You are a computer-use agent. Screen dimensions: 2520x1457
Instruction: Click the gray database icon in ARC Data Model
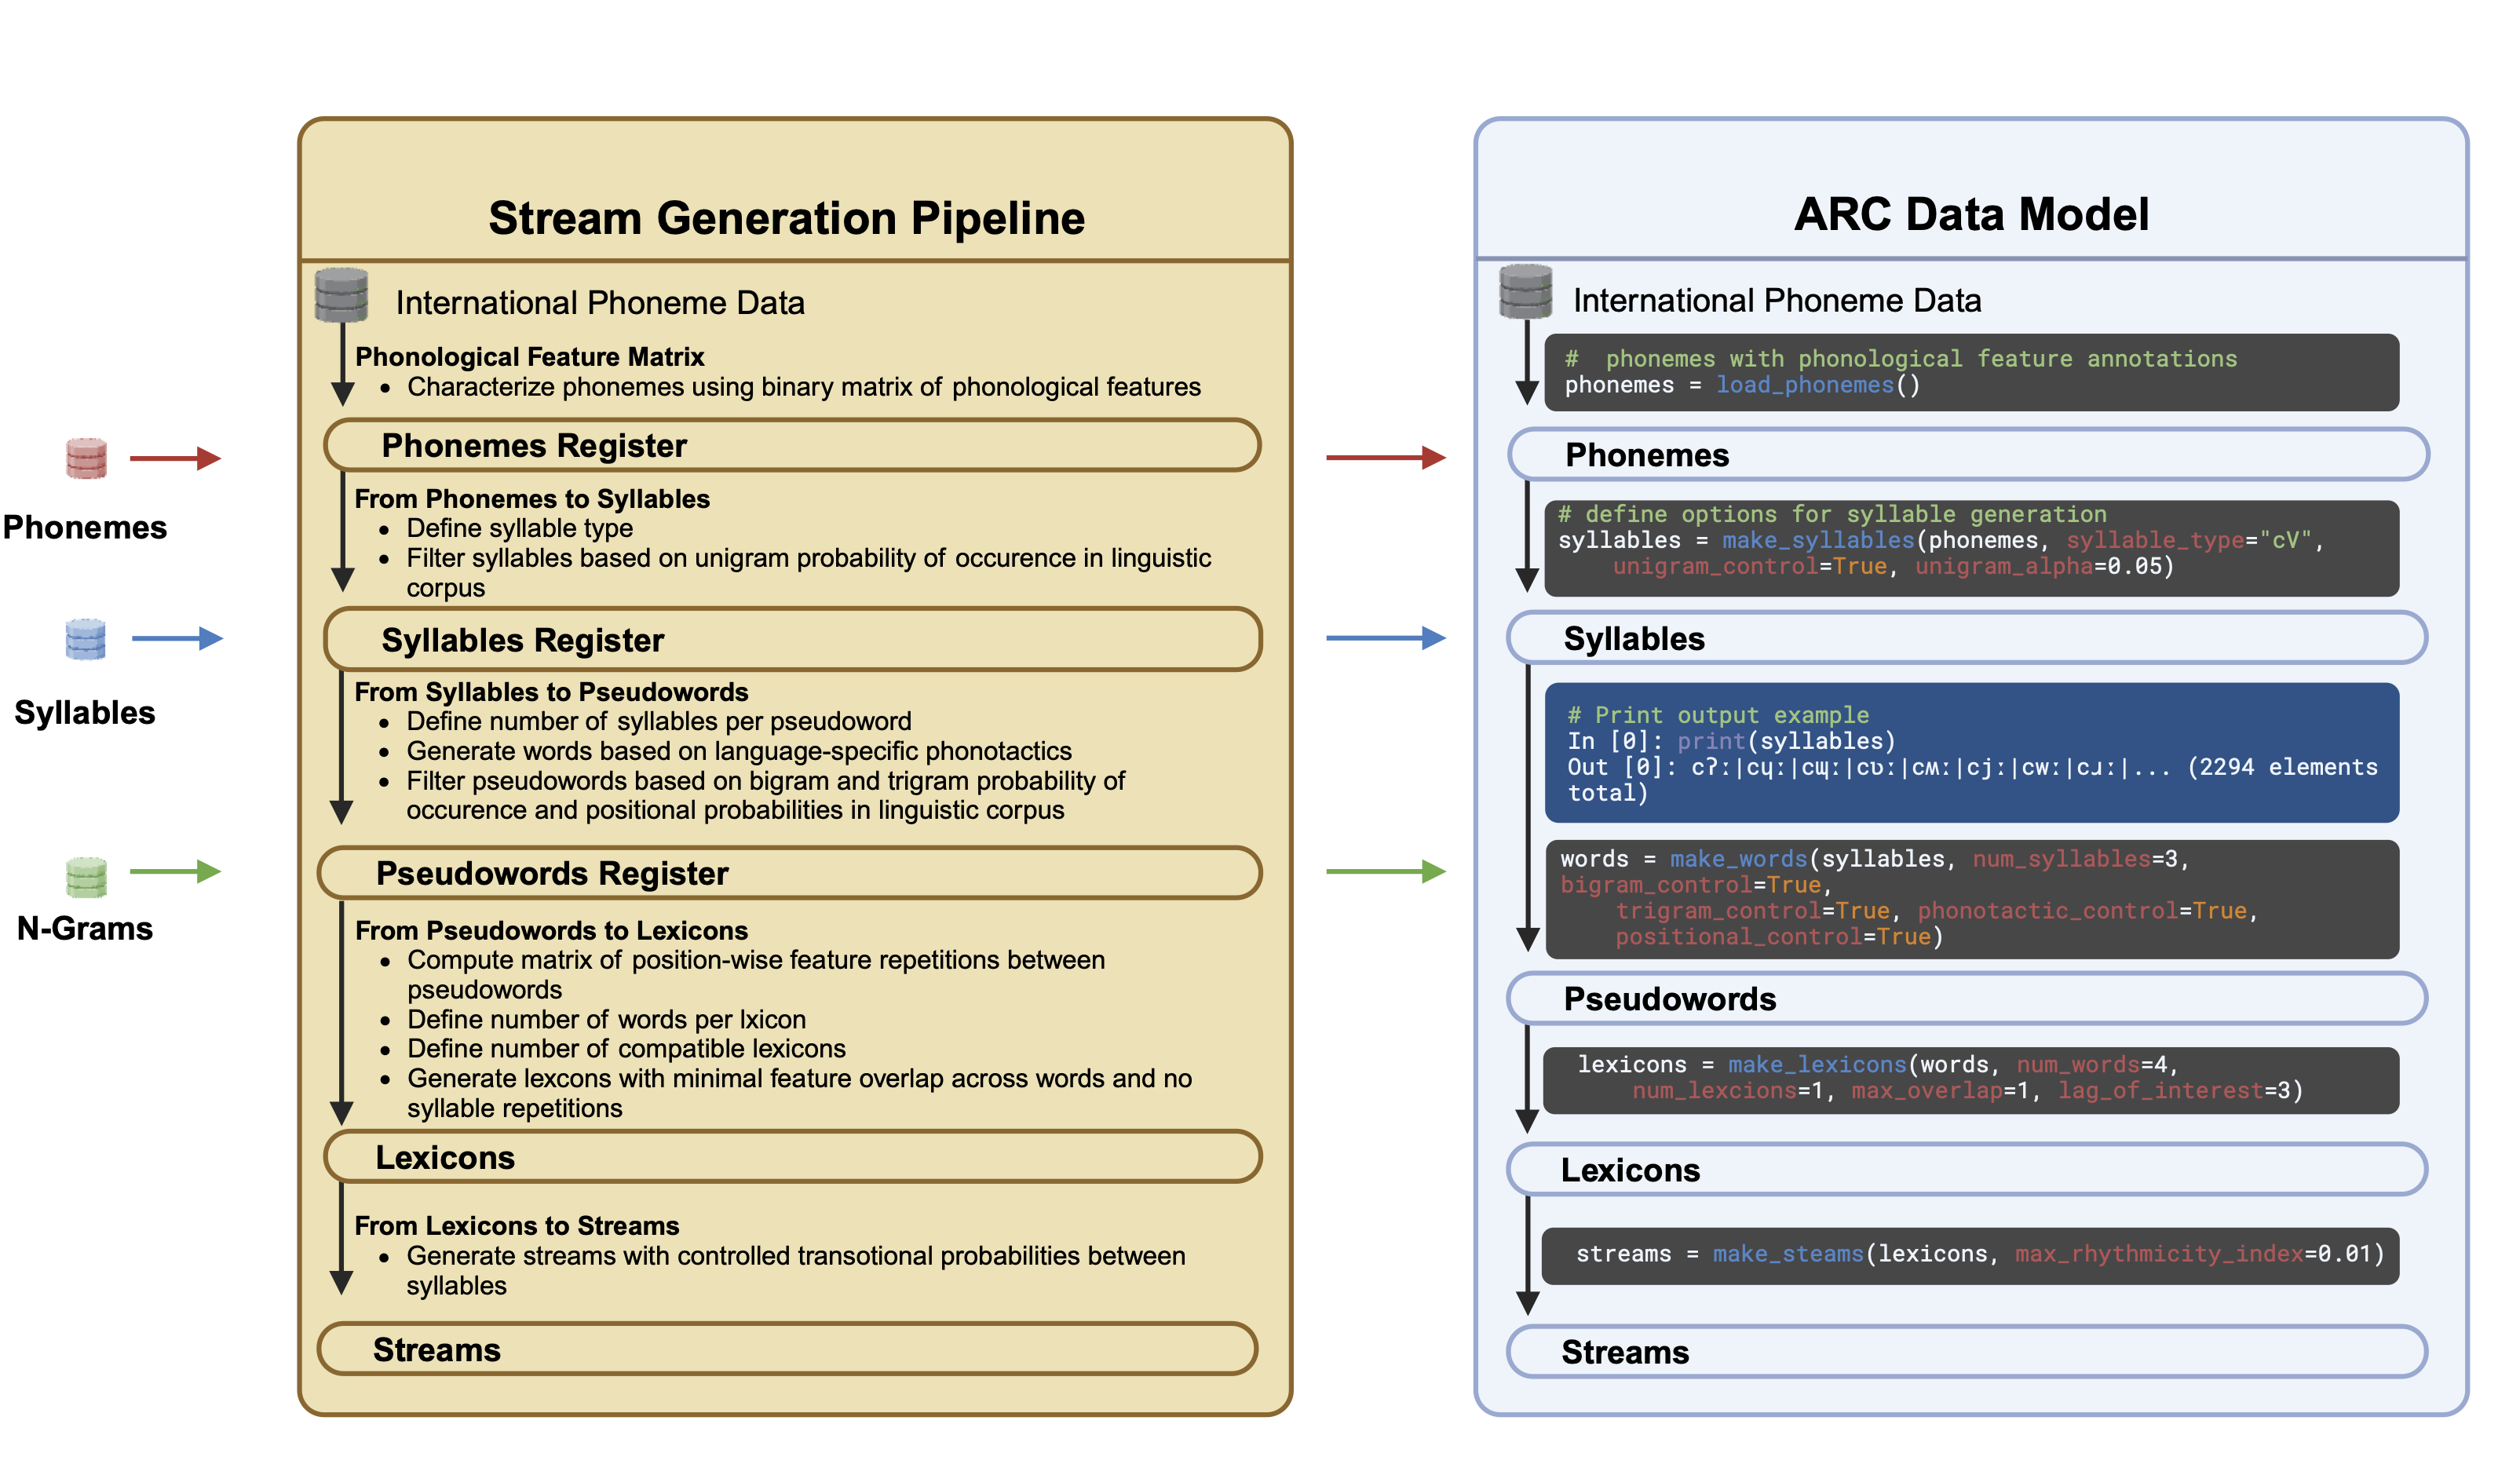click(x=1525, y=292)
